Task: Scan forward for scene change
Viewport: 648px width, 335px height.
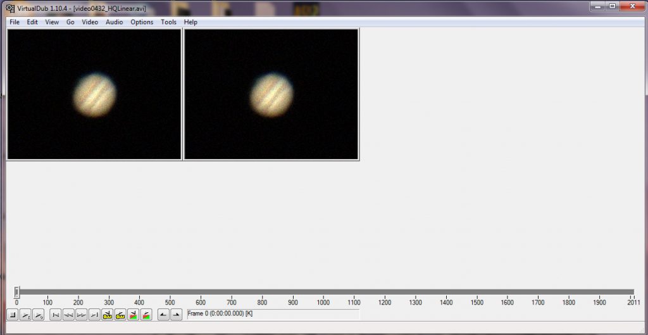Action: pyautogui.click(x=146, y=315)
